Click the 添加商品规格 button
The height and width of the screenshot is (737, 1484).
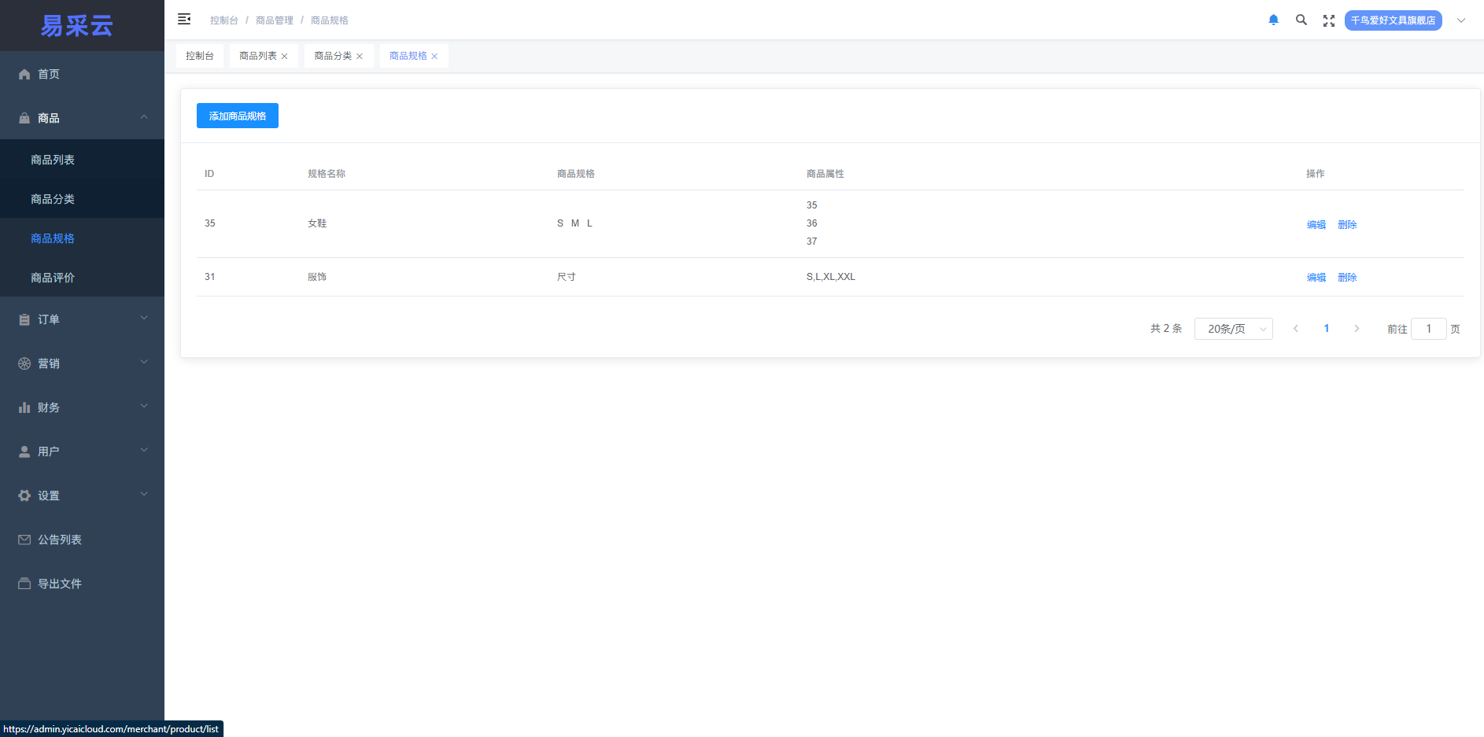[x=238, y=116]
